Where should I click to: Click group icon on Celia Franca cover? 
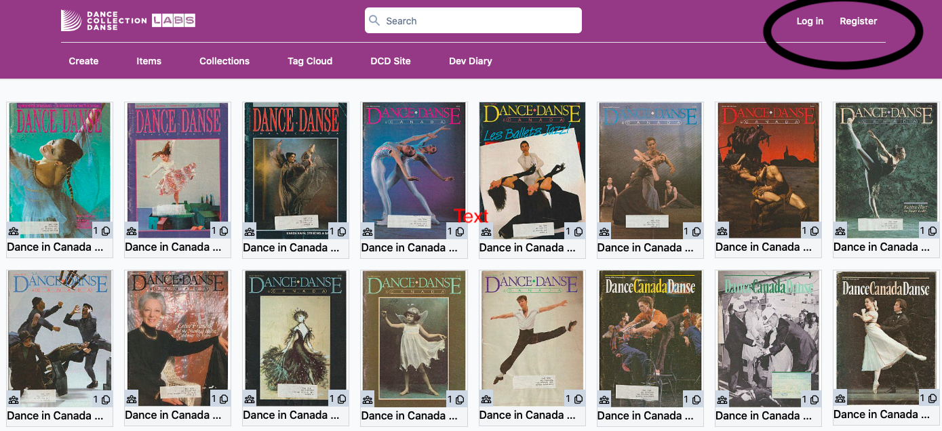(132, 399)
